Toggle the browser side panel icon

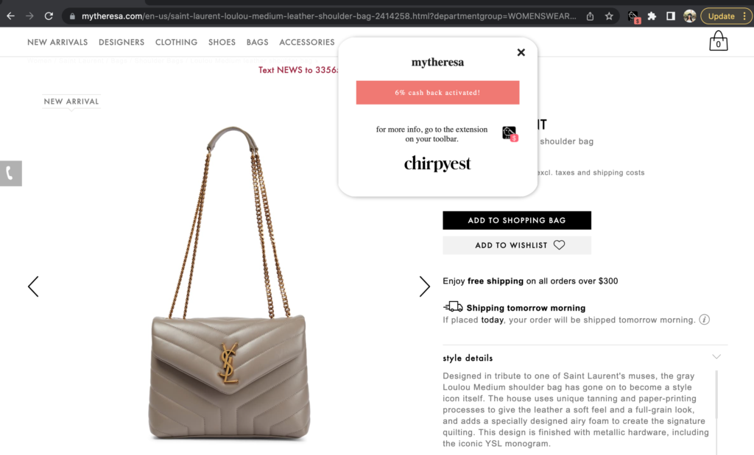click(x=670, y=16)
